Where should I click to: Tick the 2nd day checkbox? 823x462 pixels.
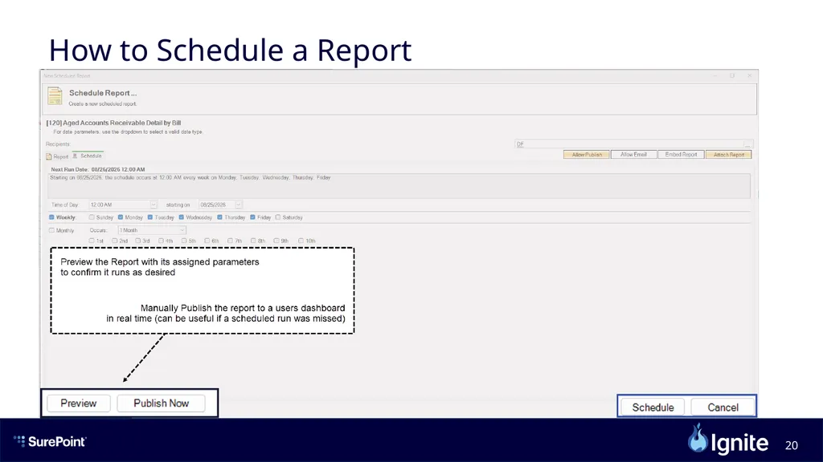(x=114, y=241)
